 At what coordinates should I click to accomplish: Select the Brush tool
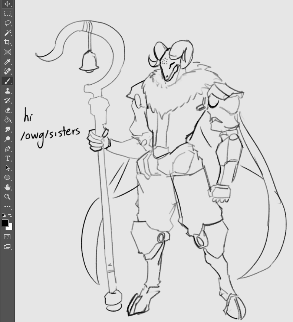(7, 81)
